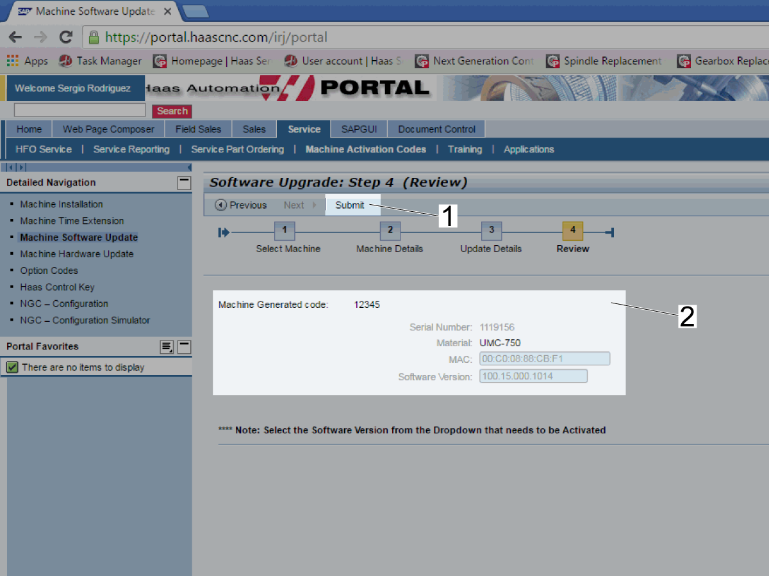
Task: Click the Submit button
Action: point(350,205)
